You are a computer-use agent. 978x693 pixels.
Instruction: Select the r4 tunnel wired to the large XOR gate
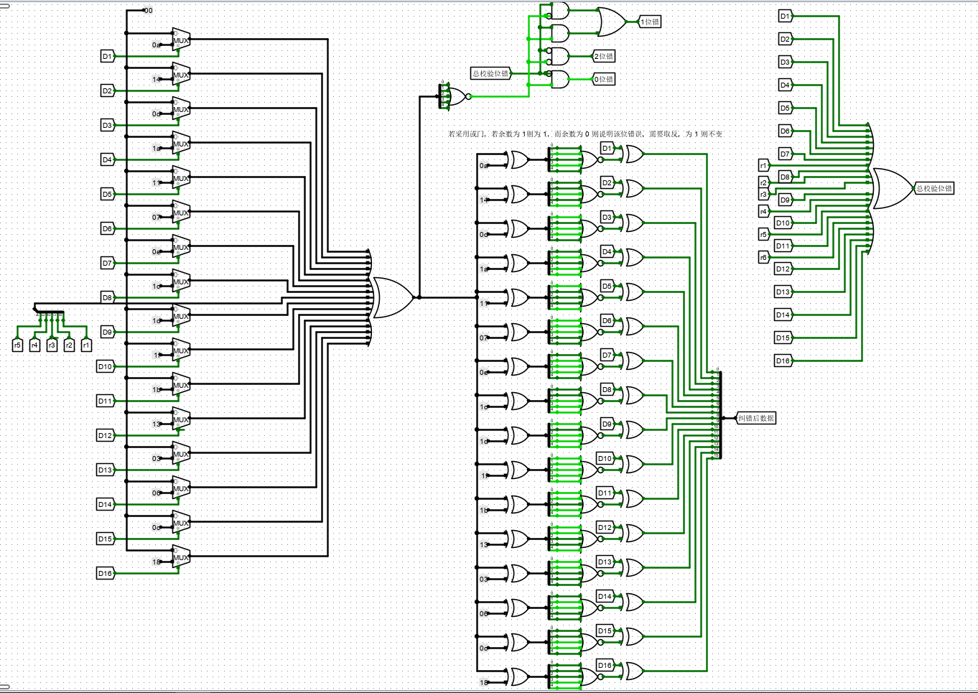(763, 211)
